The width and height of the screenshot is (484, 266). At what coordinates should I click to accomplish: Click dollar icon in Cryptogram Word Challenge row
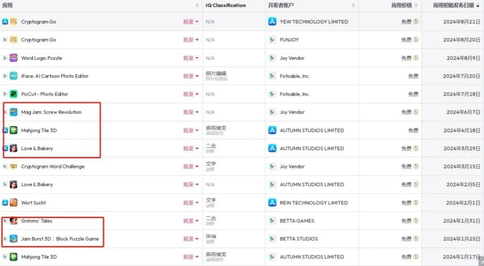pyautogui.click(x=416, y=166)
